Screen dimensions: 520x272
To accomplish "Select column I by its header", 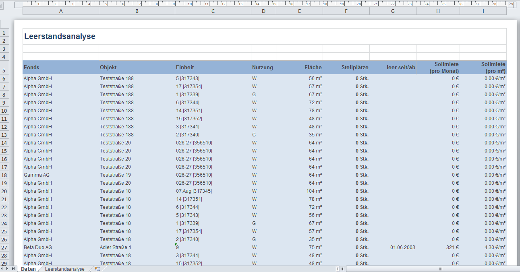I will (483, 11).
